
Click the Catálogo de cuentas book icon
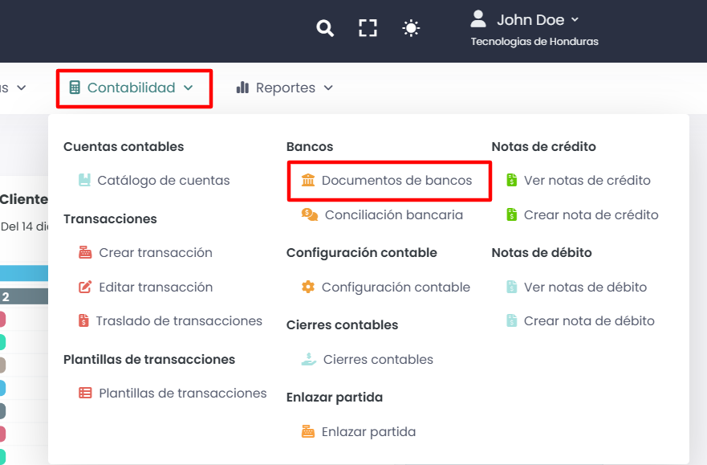pos(84,180)
